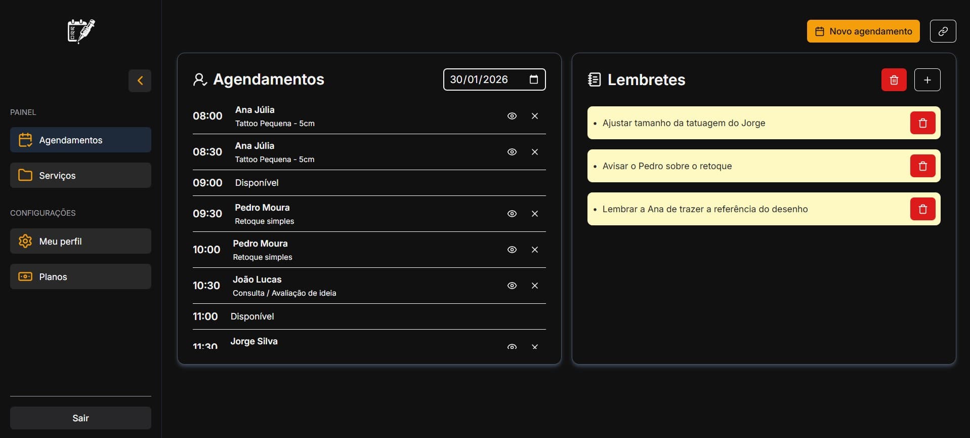
Task: Open Agendamentos in the sidebar
Action: 80,140
